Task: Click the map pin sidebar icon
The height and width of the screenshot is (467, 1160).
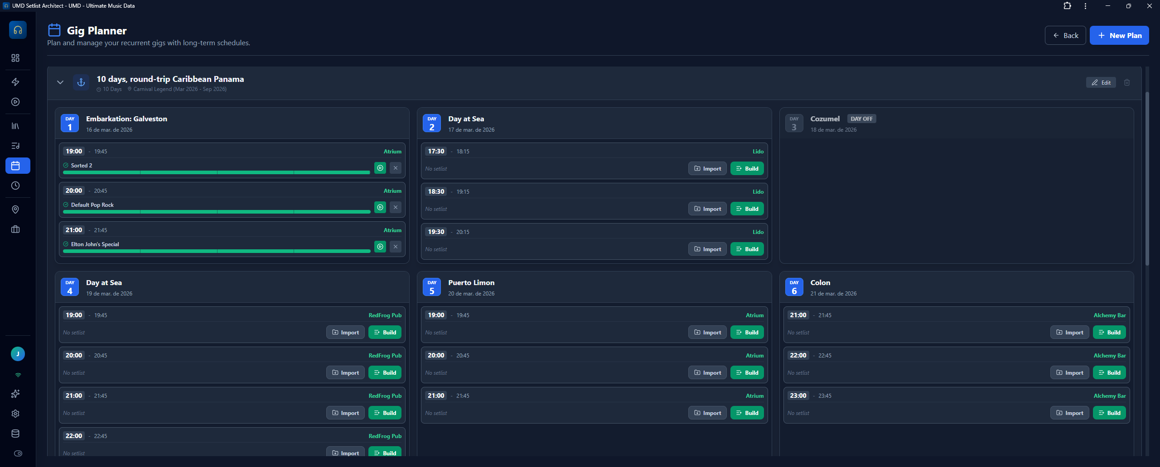Action: tap(15, 210)
